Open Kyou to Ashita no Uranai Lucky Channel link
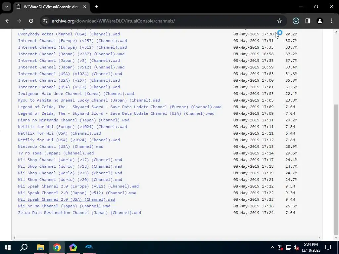The width and height of the screenshot is (339, 254). pos(89,100)
